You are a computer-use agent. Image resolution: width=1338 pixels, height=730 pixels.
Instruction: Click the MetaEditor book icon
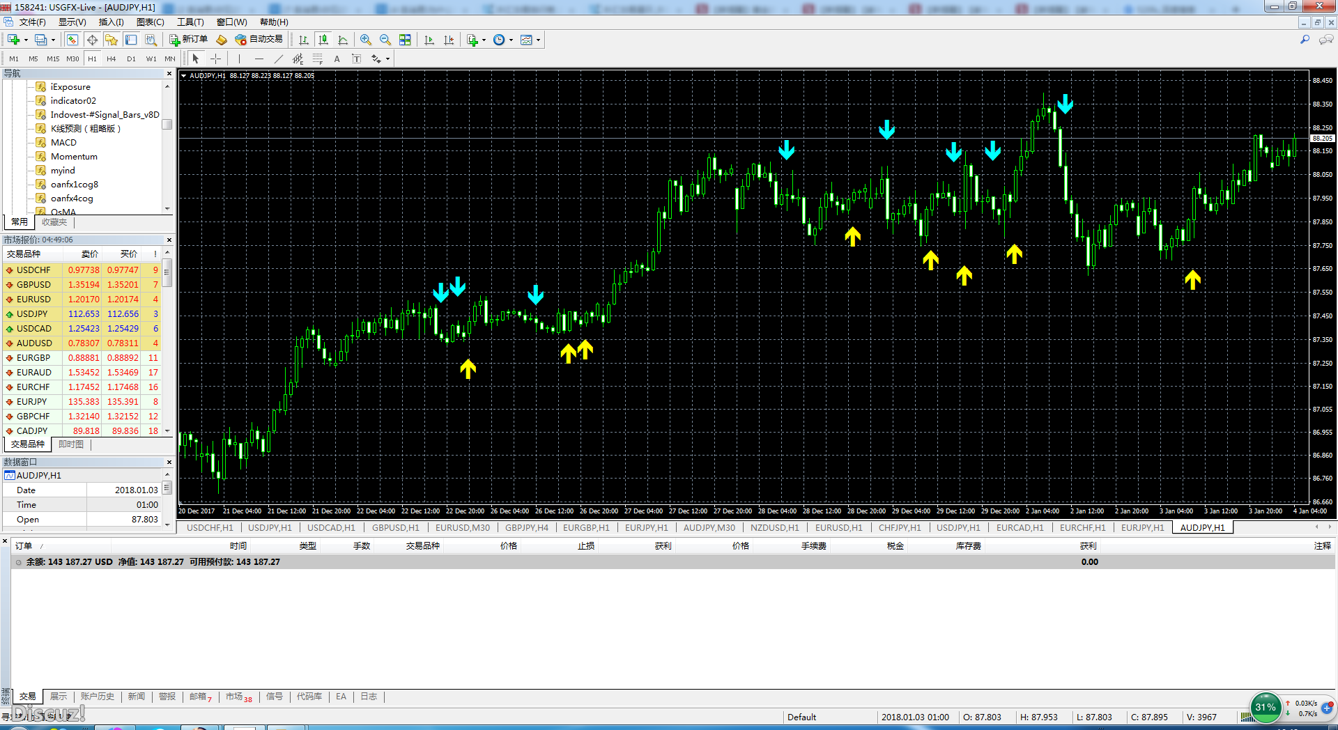(222, 40)
